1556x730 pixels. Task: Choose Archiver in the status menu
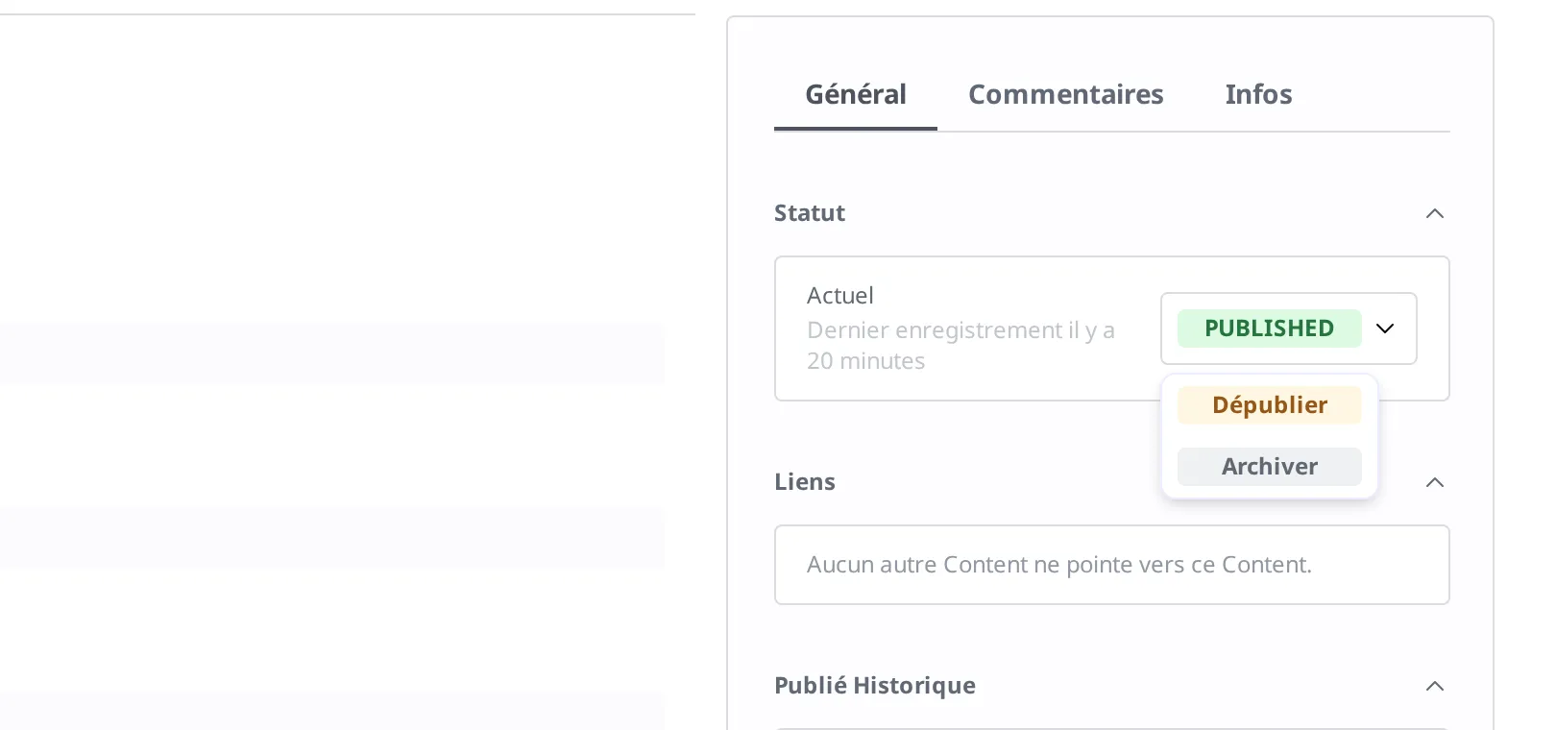tap(1269, 467)
